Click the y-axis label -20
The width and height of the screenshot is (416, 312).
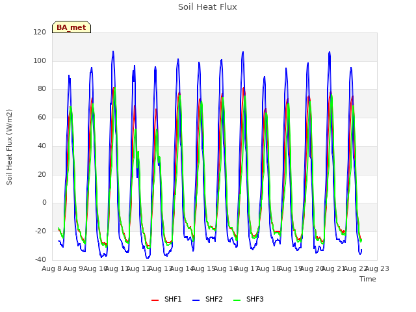pos(40,231)
